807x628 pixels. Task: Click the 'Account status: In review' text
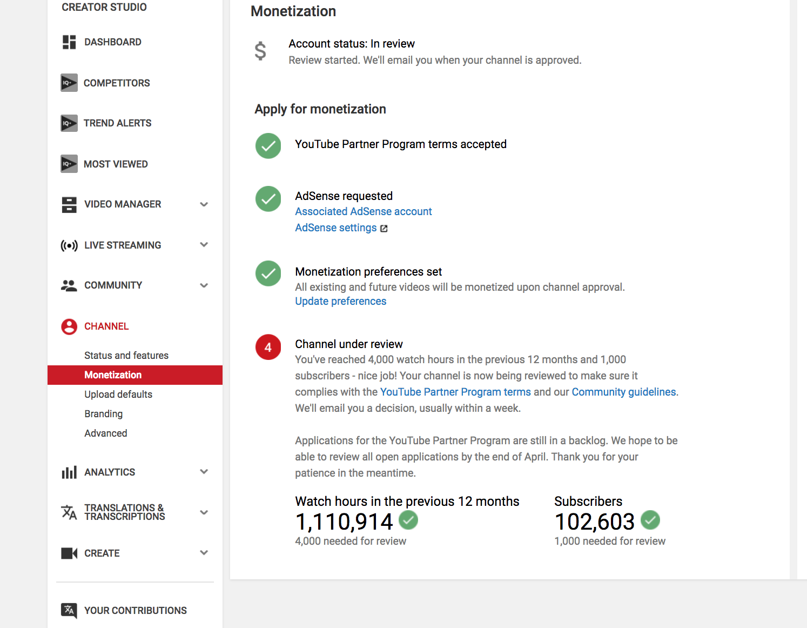tap(352, 44)
